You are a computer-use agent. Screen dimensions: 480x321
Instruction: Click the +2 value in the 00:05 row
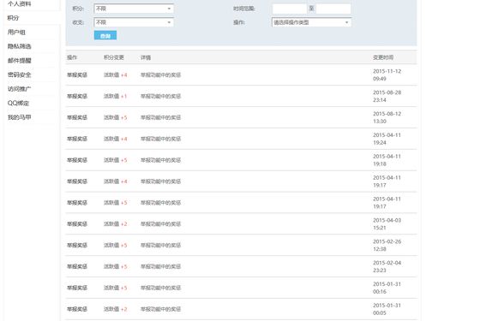(123, 309)
